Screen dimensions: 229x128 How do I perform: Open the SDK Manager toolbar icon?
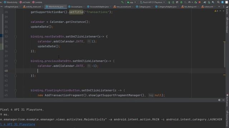213,2
